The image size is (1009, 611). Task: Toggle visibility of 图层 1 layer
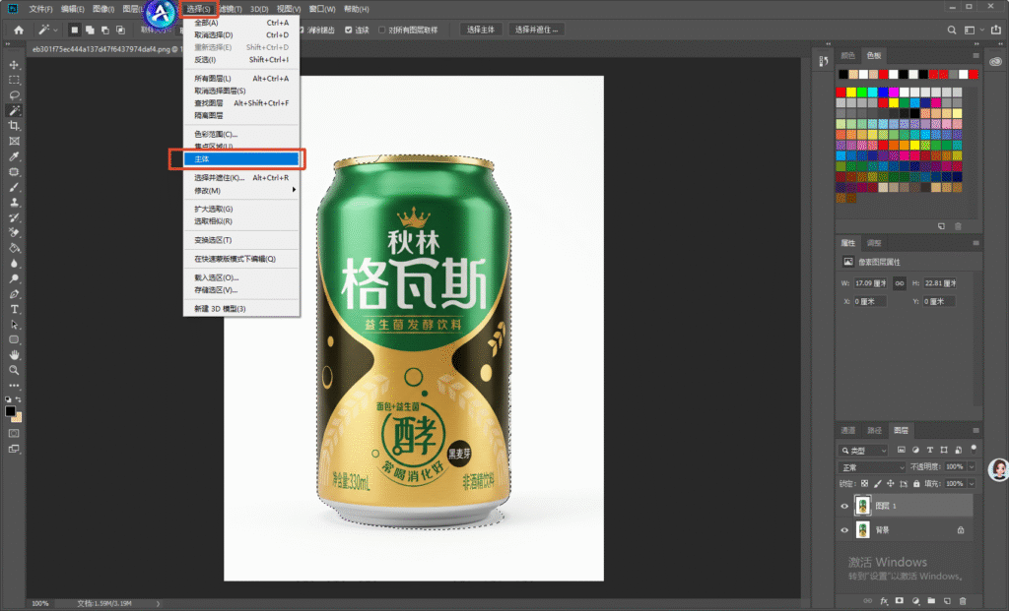point(844,507)
